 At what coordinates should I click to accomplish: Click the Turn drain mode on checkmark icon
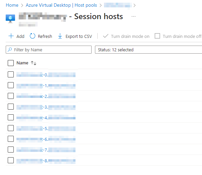106,36
